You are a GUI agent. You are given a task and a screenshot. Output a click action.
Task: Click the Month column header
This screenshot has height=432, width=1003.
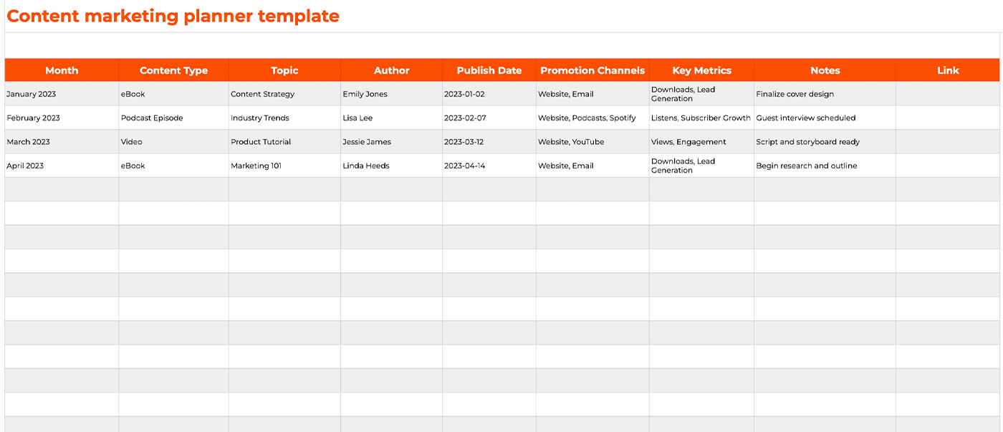pos(62,70)
